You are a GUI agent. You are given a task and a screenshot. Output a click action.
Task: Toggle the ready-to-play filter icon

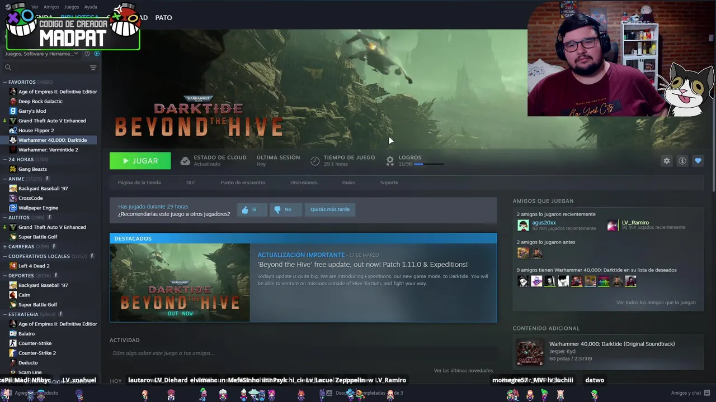pos(97,54)
